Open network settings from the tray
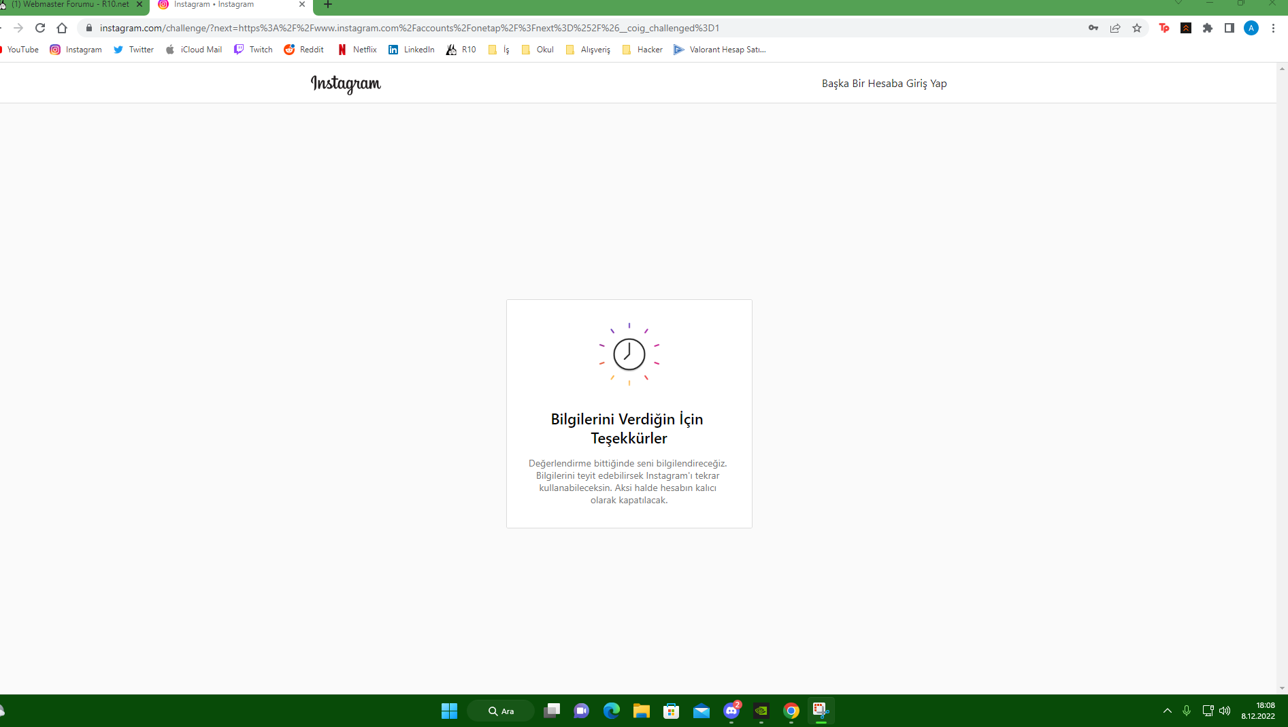 (x=1208, y=711)
